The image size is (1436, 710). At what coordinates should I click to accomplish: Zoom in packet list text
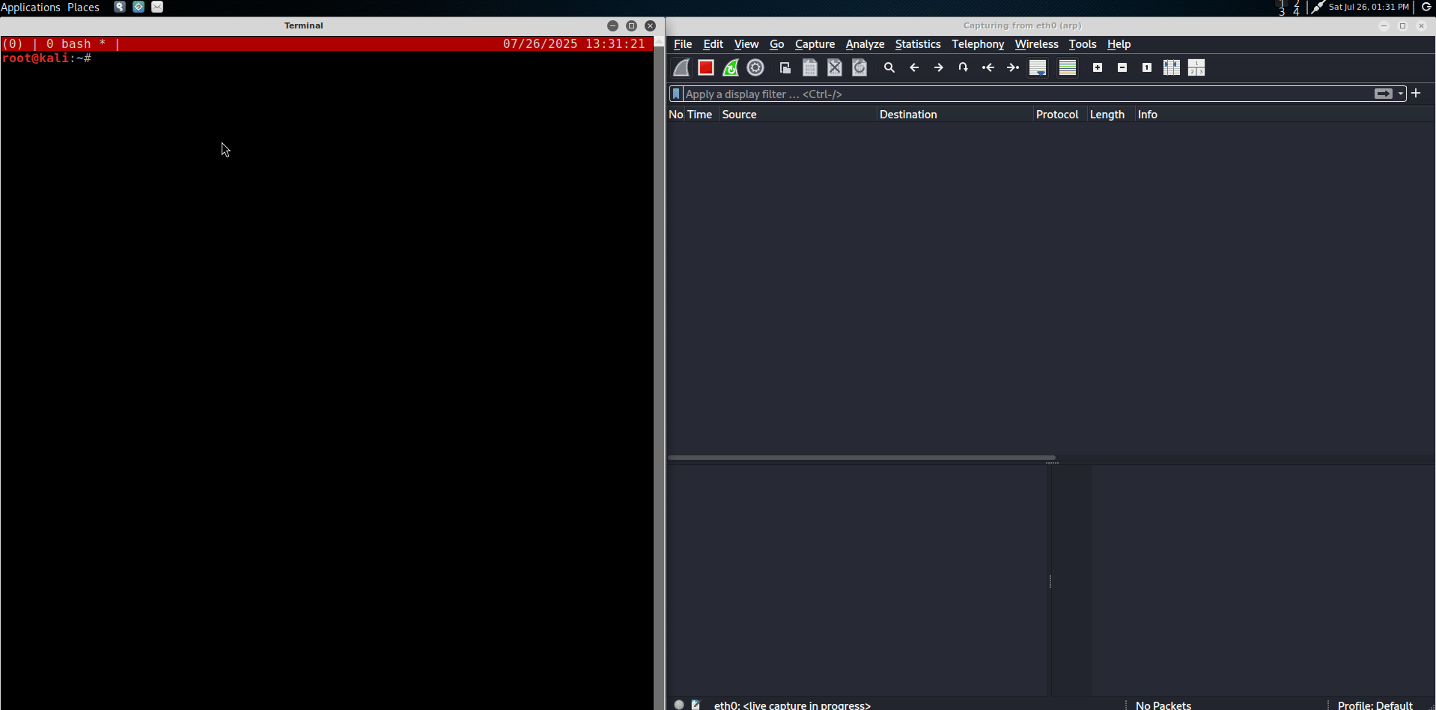pos(1097,67)
